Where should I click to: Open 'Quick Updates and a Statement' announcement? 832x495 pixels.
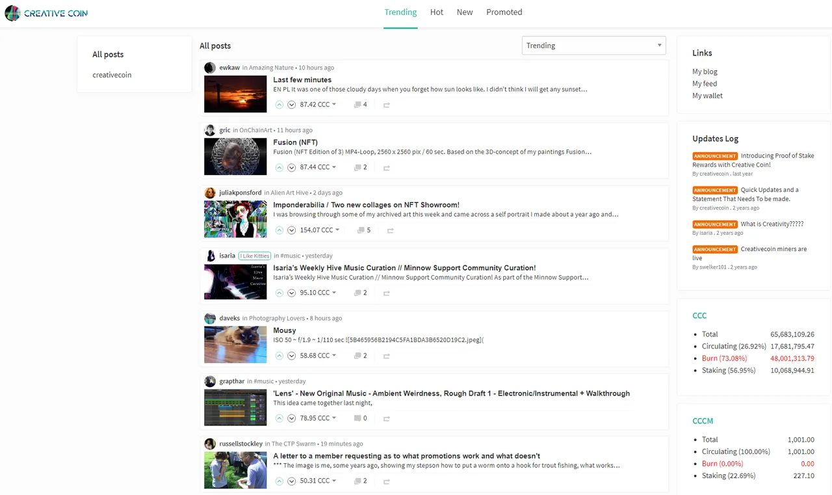[x=745, y=194]
